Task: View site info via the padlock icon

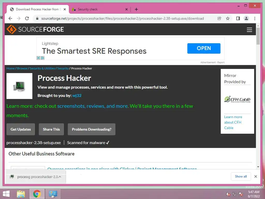Action: pyautogui.click(x=37, y=18)
